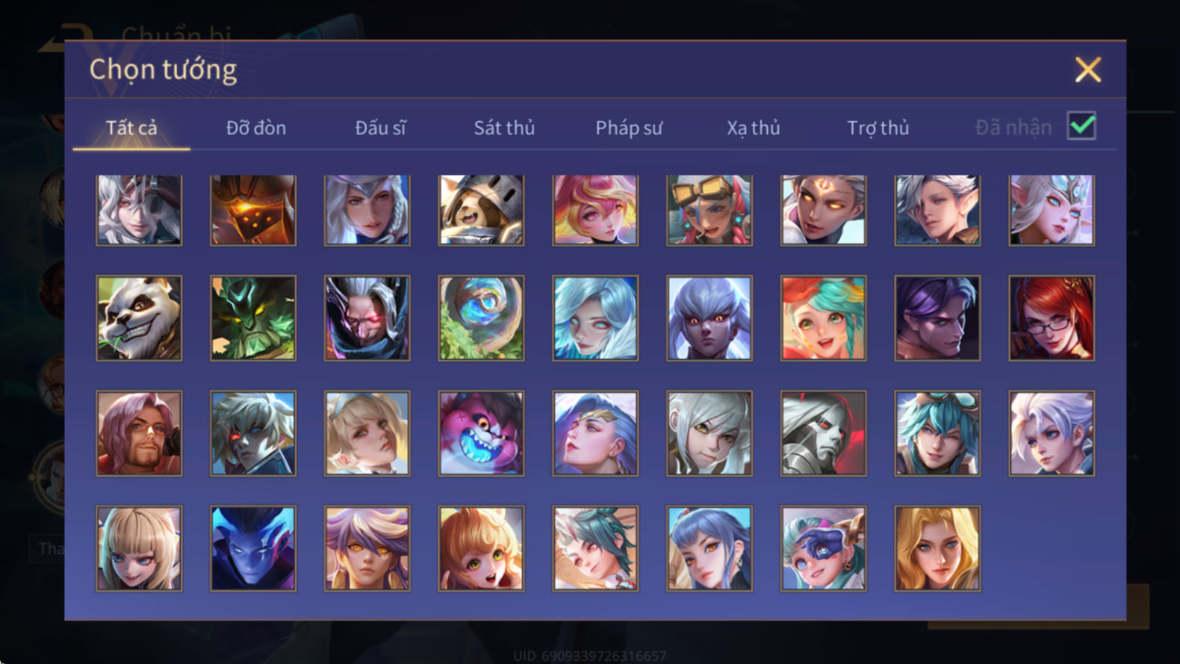Select the swirling blue orb hero

481,318
